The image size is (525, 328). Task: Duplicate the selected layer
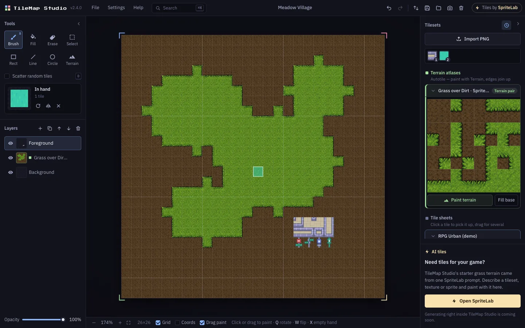pyautogui.click(x=50, y=128)
